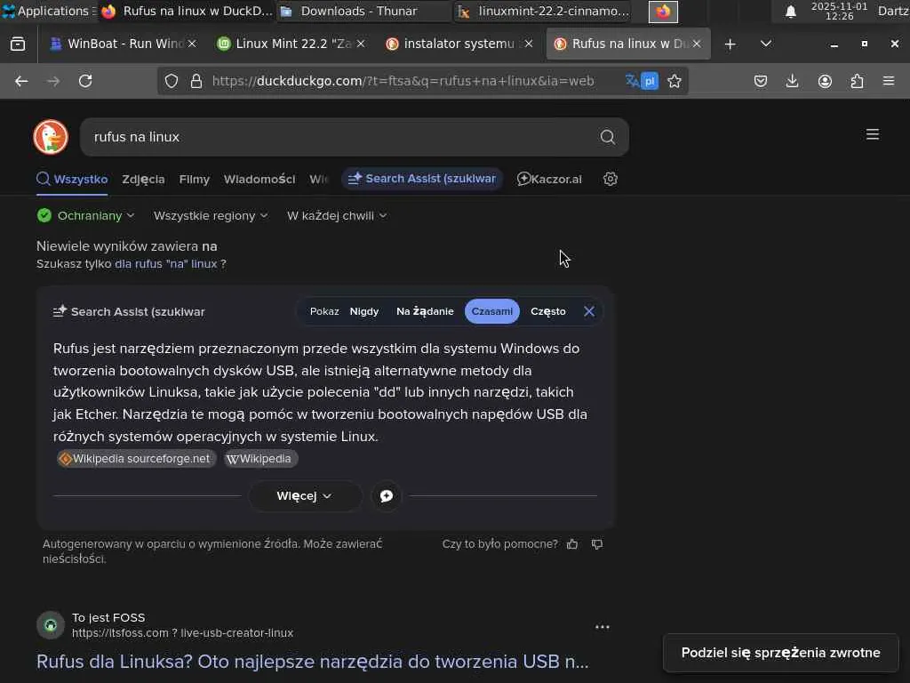Open Downloads - Thunar in taskbar

[x=363, y=11]
